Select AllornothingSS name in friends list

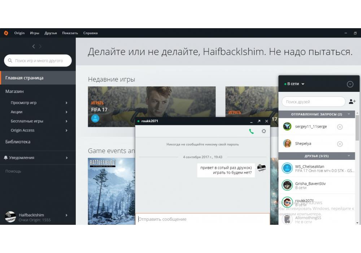[x=308, y=218]
